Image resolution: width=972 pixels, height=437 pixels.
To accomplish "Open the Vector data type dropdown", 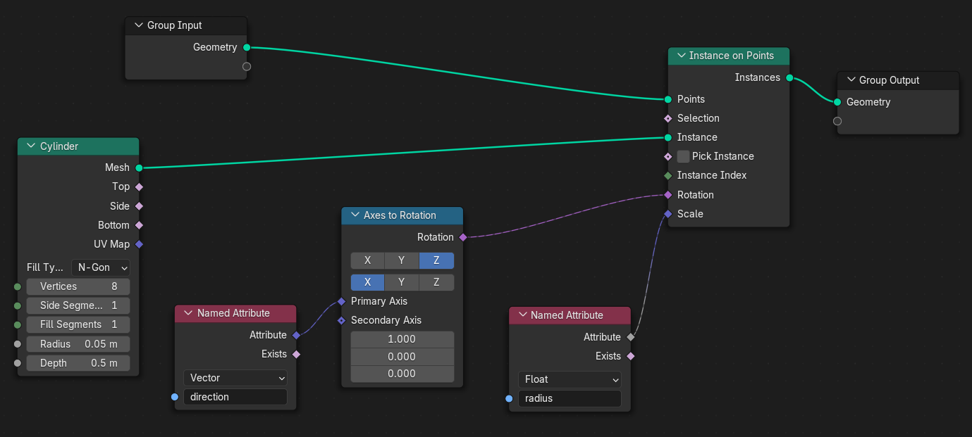I will tap(235, 378).
